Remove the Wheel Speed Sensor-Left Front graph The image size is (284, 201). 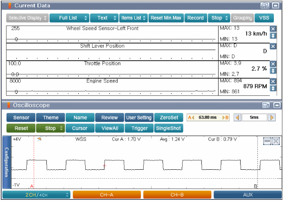273,29
